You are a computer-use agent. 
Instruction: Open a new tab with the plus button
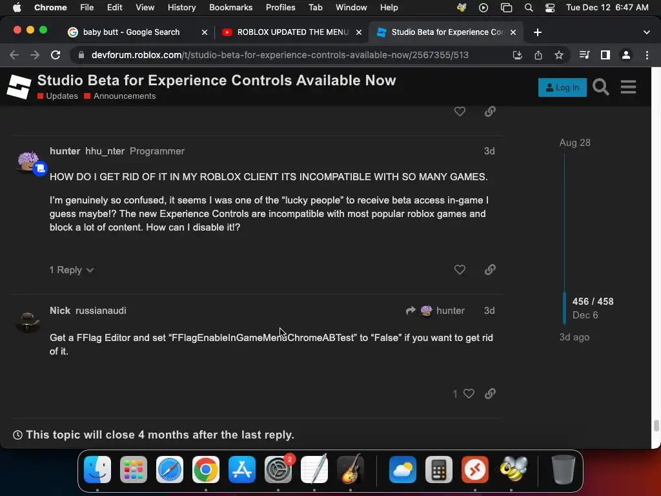click(x=538, y=32)
